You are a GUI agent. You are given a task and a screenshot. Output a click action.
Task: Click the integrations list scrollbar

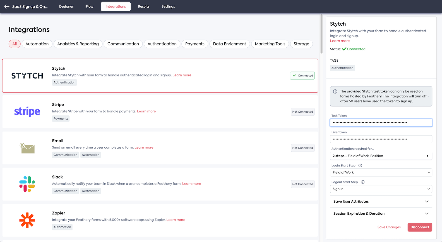[x=321, y=34]
